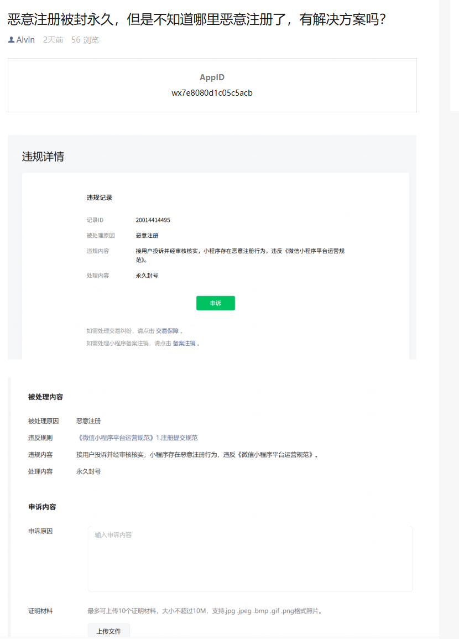Click 永久封号 in the 违规记录 card
The width and height of the screenshot is (459, 639).
click(x=147, y=276)
